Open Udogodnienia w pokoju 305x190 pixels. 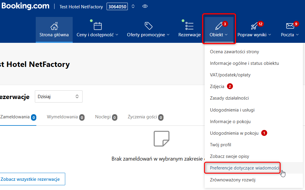pos(234,133)
